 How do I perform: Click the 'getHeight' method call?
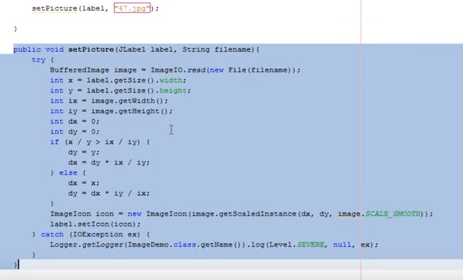tap(139, 111)
